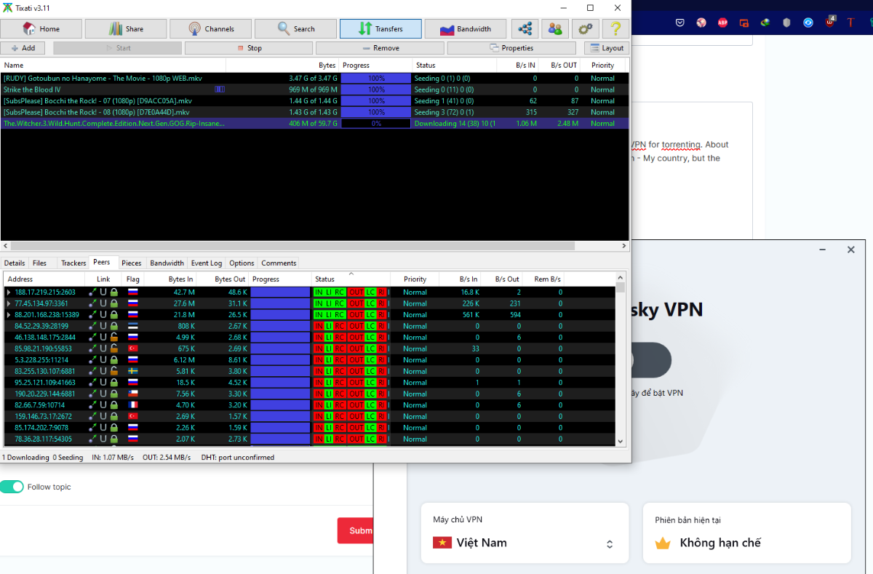Click the peers list scroll down arrow
Viewport: 873px width, 574px height.
[x=621, y=441]
